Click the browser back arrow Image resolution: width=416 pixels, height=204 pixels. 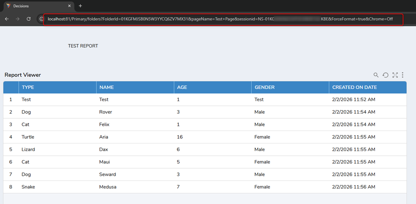(x=7, y=19)
